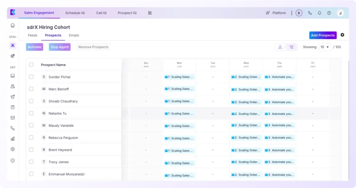This screenshot has width=356, height=188.
Task: Select the Prospects tab
Action: [x=53, y=35]
